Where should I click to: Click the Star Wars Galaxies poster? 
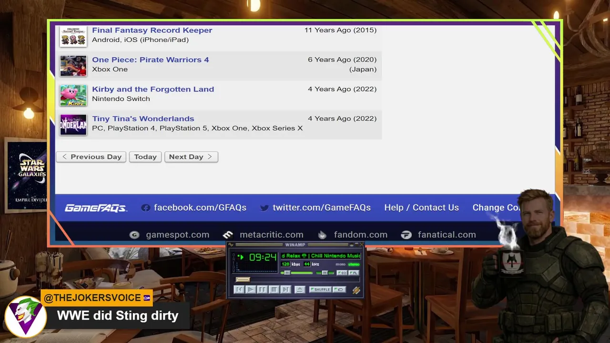27,175
